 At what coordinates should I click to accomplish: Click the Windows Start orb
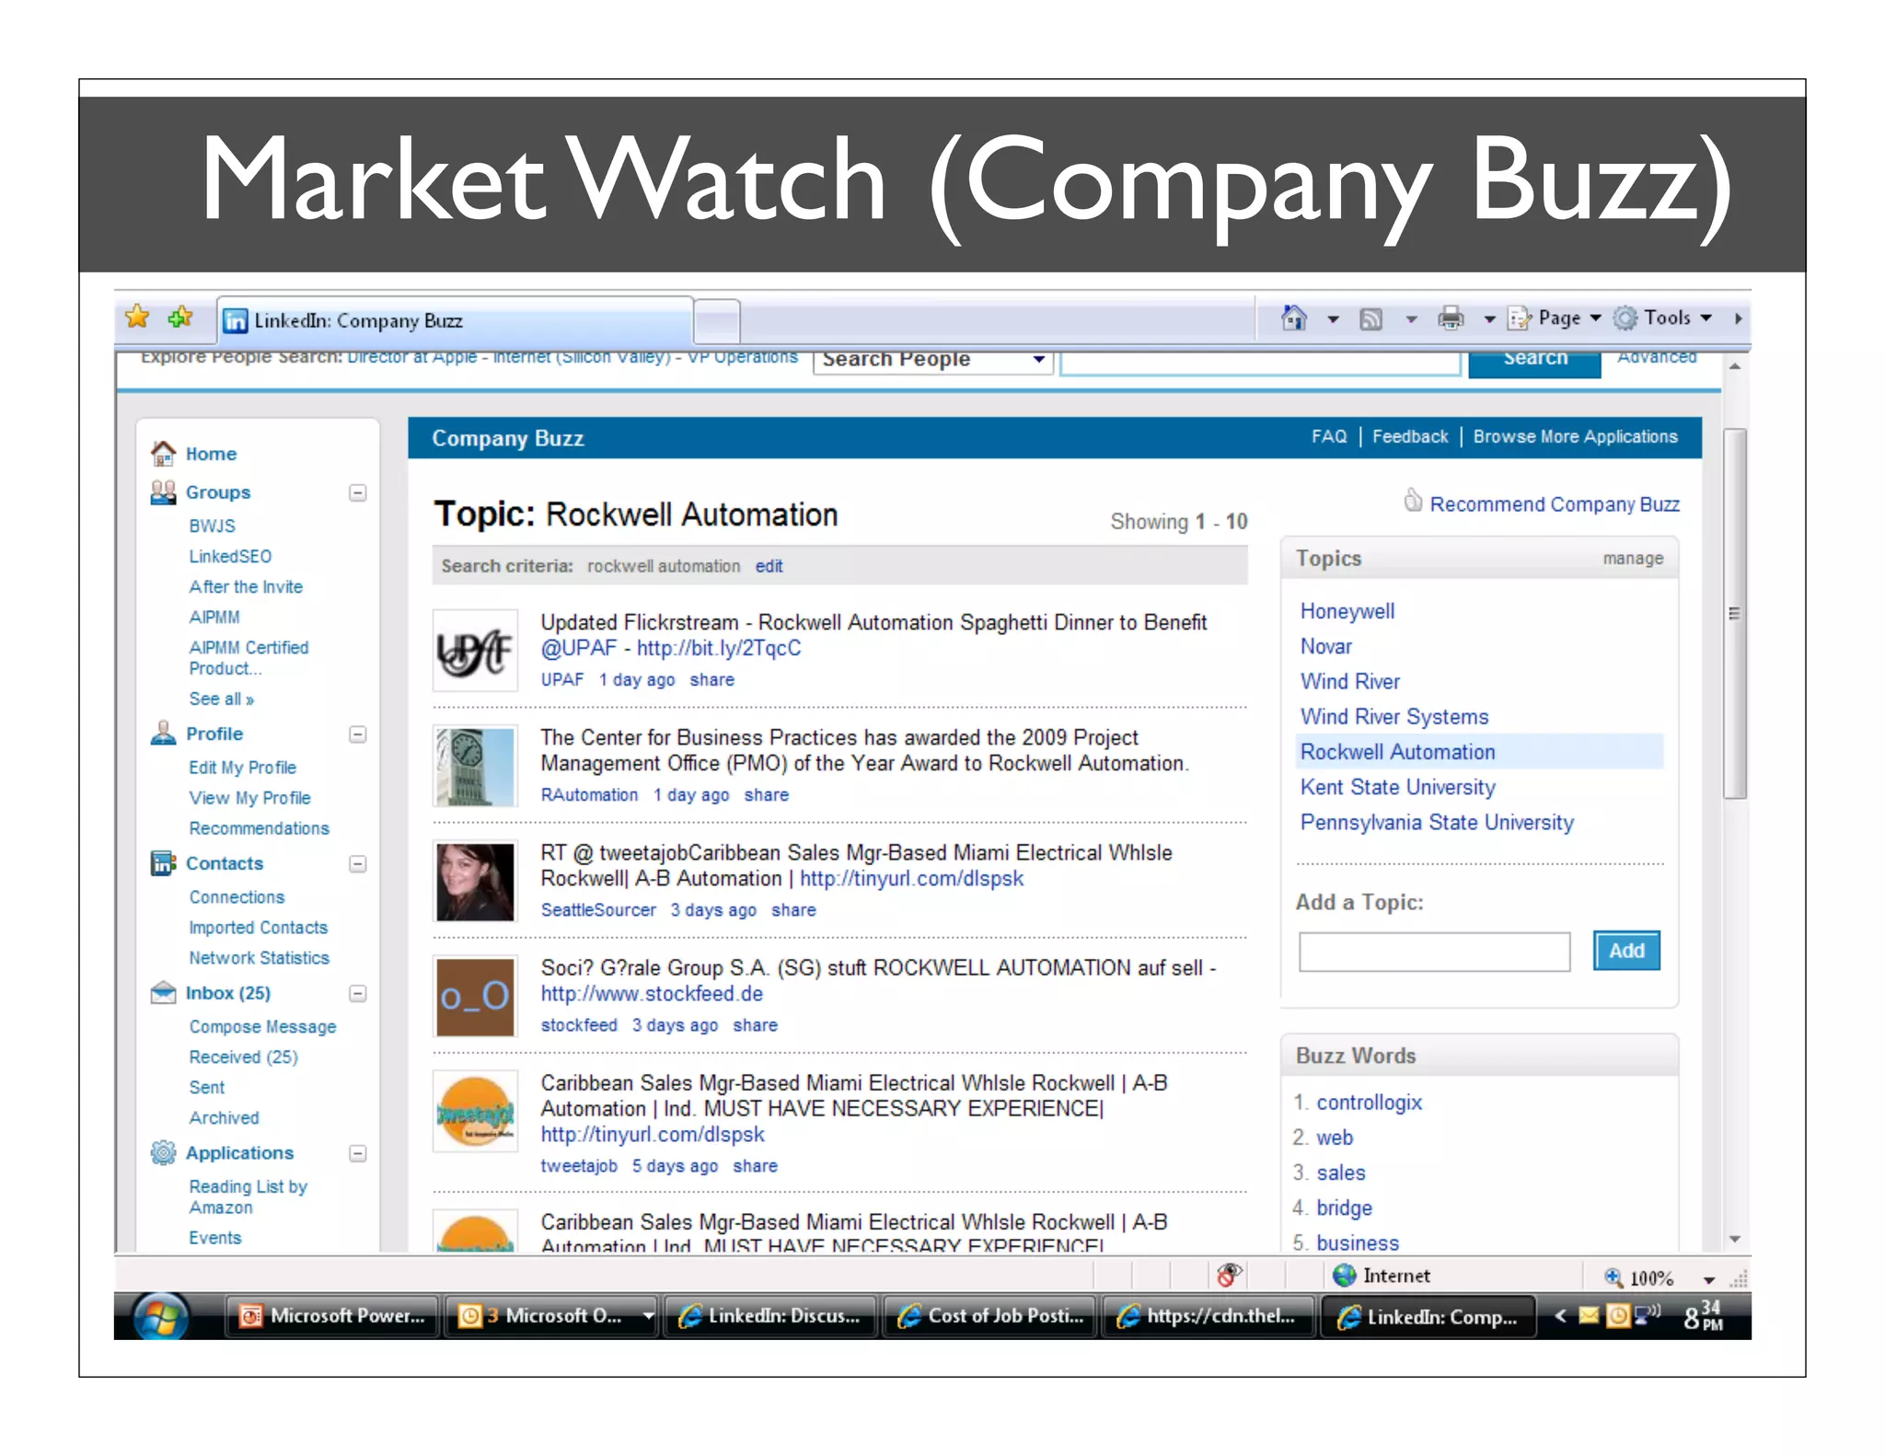coord(161,1316)
